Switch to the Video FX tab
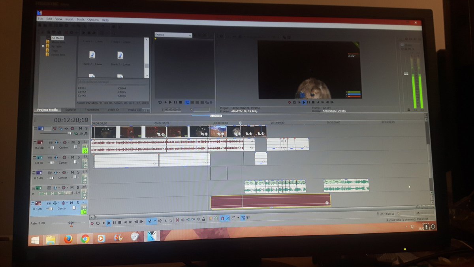474x267 pixels. coord(113,110)
